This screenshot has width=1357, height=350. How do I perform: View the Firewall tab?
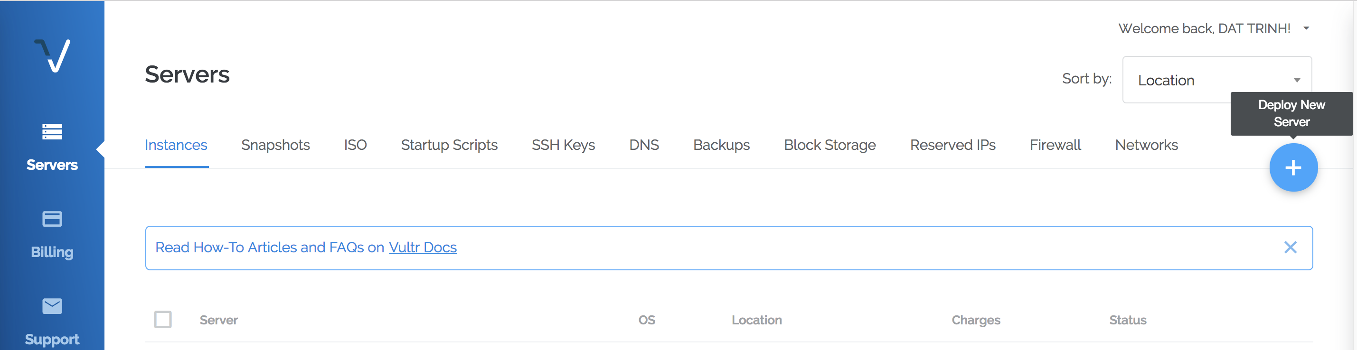pyautogui.click(x=1055, y=145)
